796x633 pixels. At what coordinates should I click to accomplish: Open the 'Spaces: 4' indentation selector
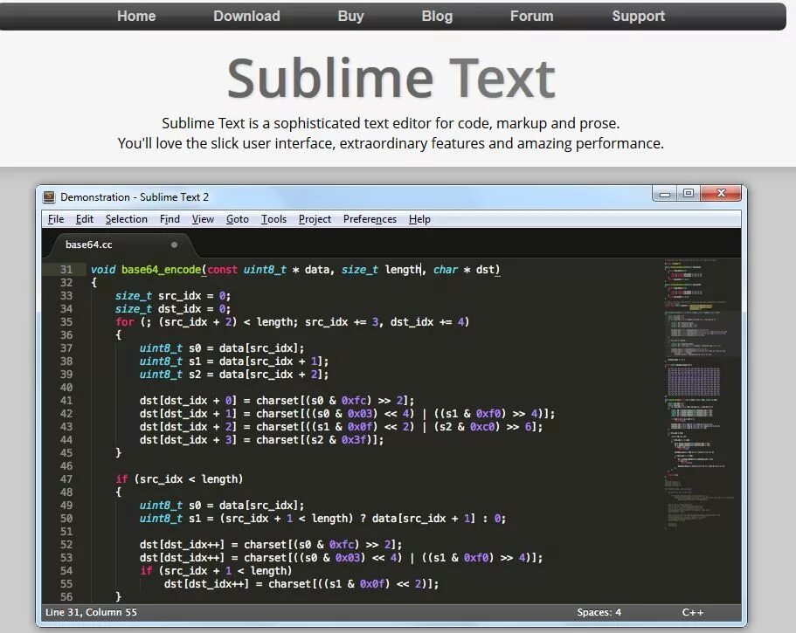coord(599,612)
